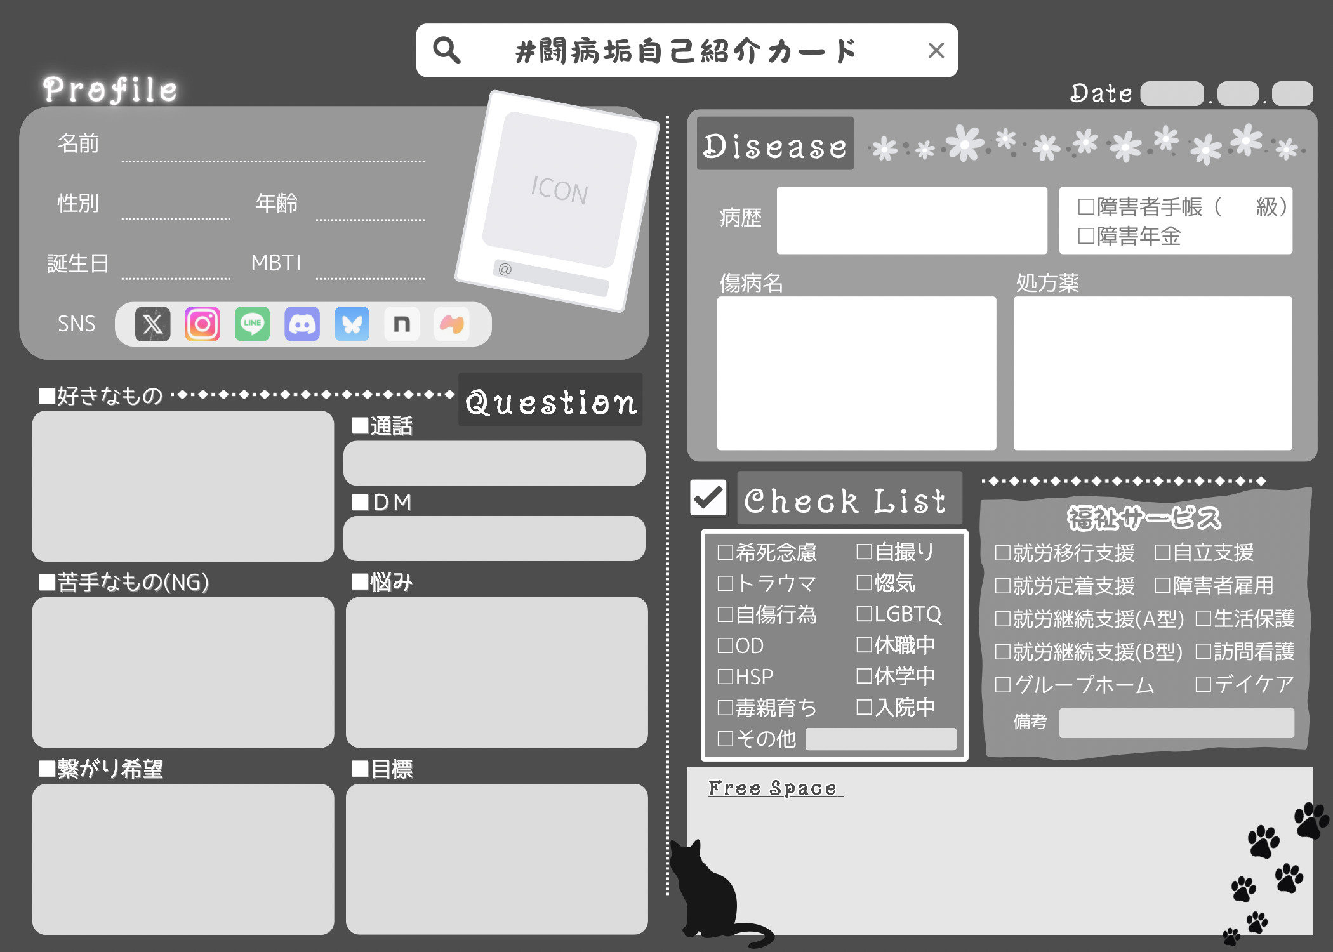Select the Bluesky butterfly icon
Screen dimensions: 1333x952
tap(352, 324)
